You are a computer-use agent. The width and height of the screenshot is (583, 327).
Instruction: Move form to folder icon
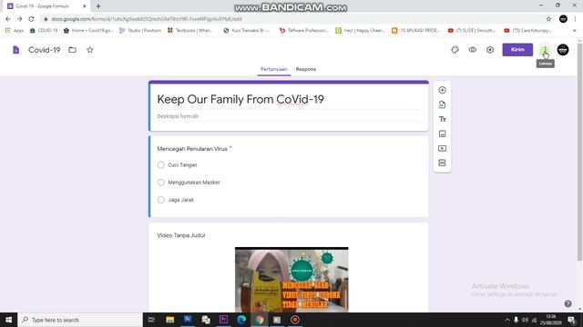click(x=73, y=50)
